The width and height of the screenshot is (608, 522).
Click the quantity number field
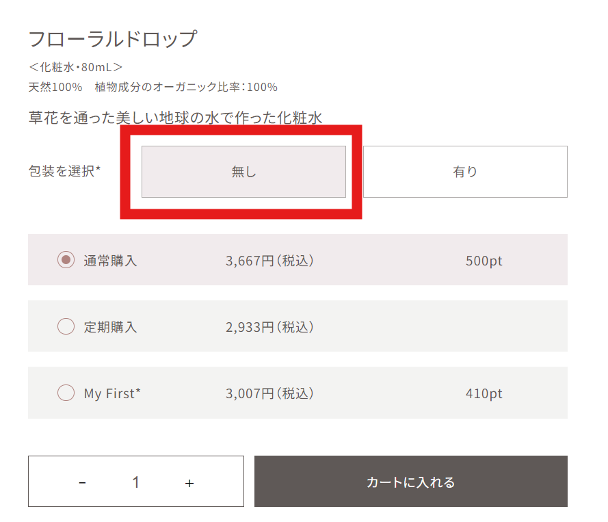[x=136, y=482]
